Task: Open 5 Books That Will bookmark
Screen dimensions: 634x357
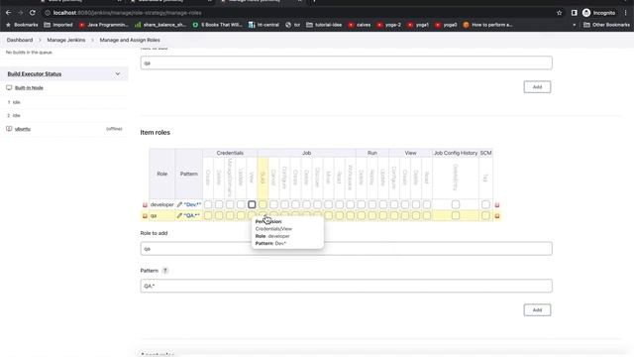Action: (217, 25)
